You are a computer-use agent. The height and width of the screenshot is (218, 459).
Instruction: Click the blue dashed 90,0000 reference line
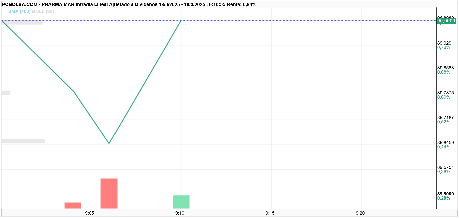tap(301, 20)
